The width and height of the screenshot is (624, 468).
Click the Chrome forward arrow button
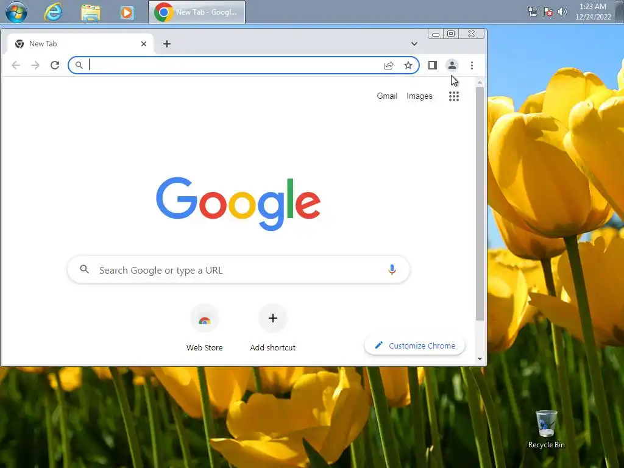[x=35, y=65]
